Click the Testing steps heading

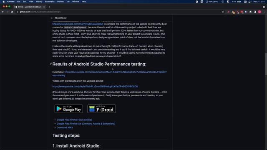coord(66,135)
